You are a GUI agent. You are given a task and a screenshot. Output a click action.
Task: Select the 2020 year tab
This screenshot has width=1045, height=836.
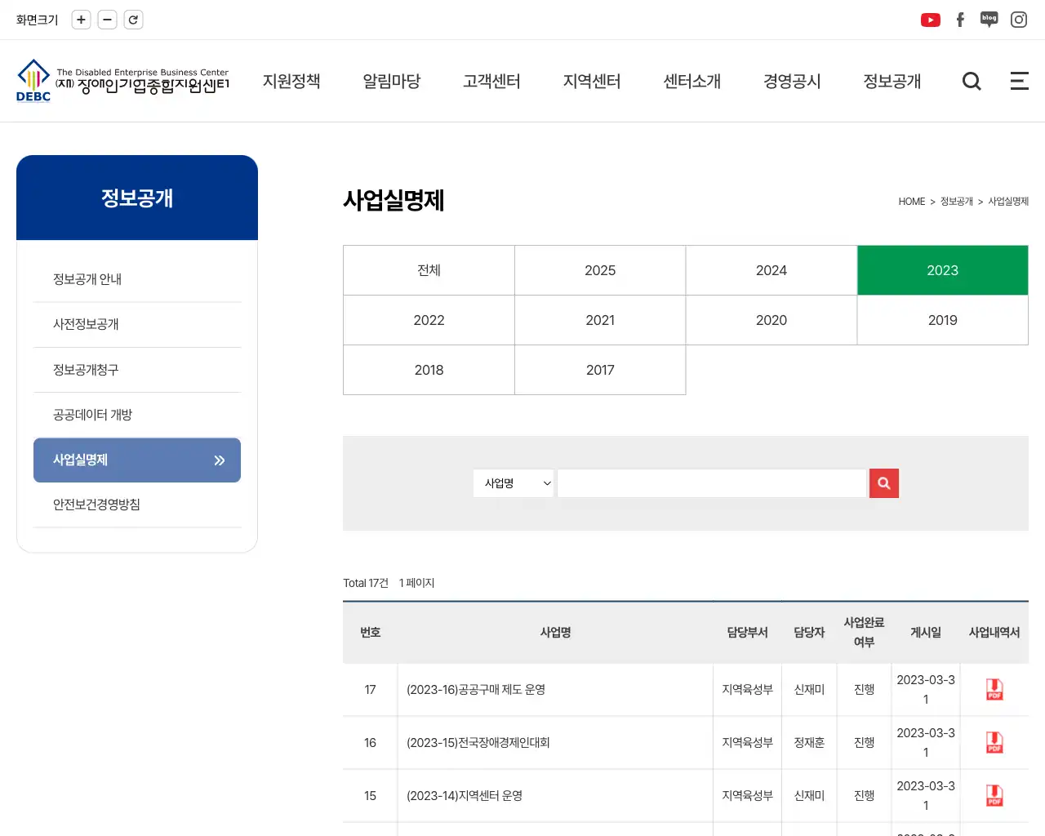tap(772, 320)
